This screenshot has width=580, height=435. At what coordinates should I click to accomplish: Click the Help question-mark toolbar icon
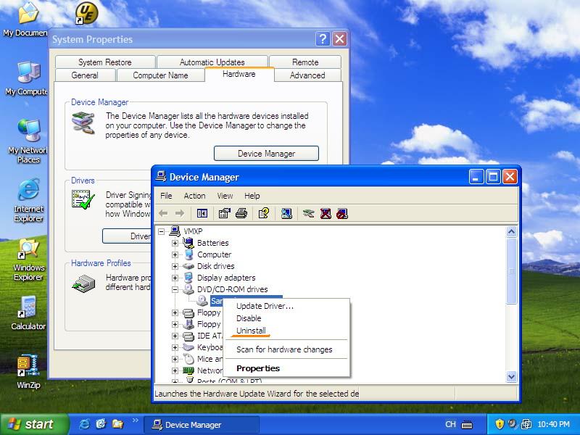point(264,213)
